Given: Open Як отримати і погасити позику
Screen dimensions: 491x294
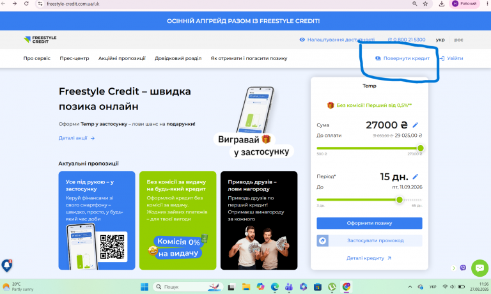Looking at the screenshot, I should point(249,58).
